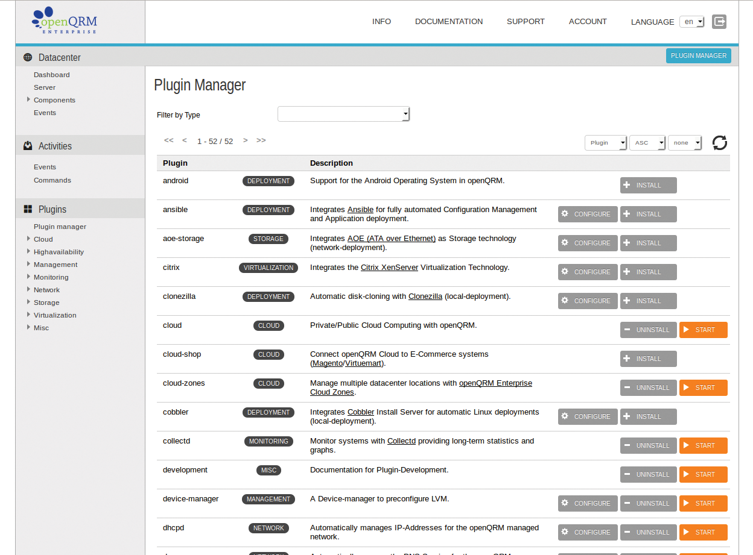Open the ASC sort order dropdown
This screenshot has height=555, width=753.
click(647, 143)
